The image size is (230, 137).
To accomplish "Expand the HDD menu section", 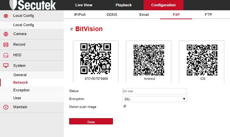I will pyautogui.click(x=32, y=55).
